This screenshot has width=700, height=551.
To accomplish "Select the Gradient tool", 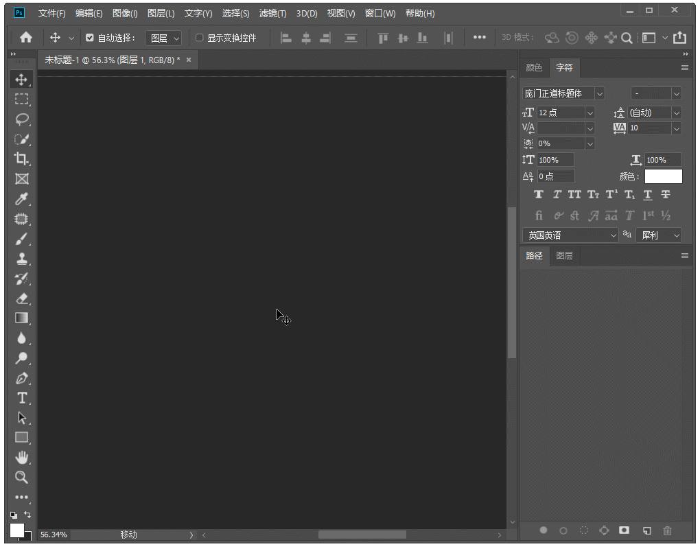I will coord(21,318).
